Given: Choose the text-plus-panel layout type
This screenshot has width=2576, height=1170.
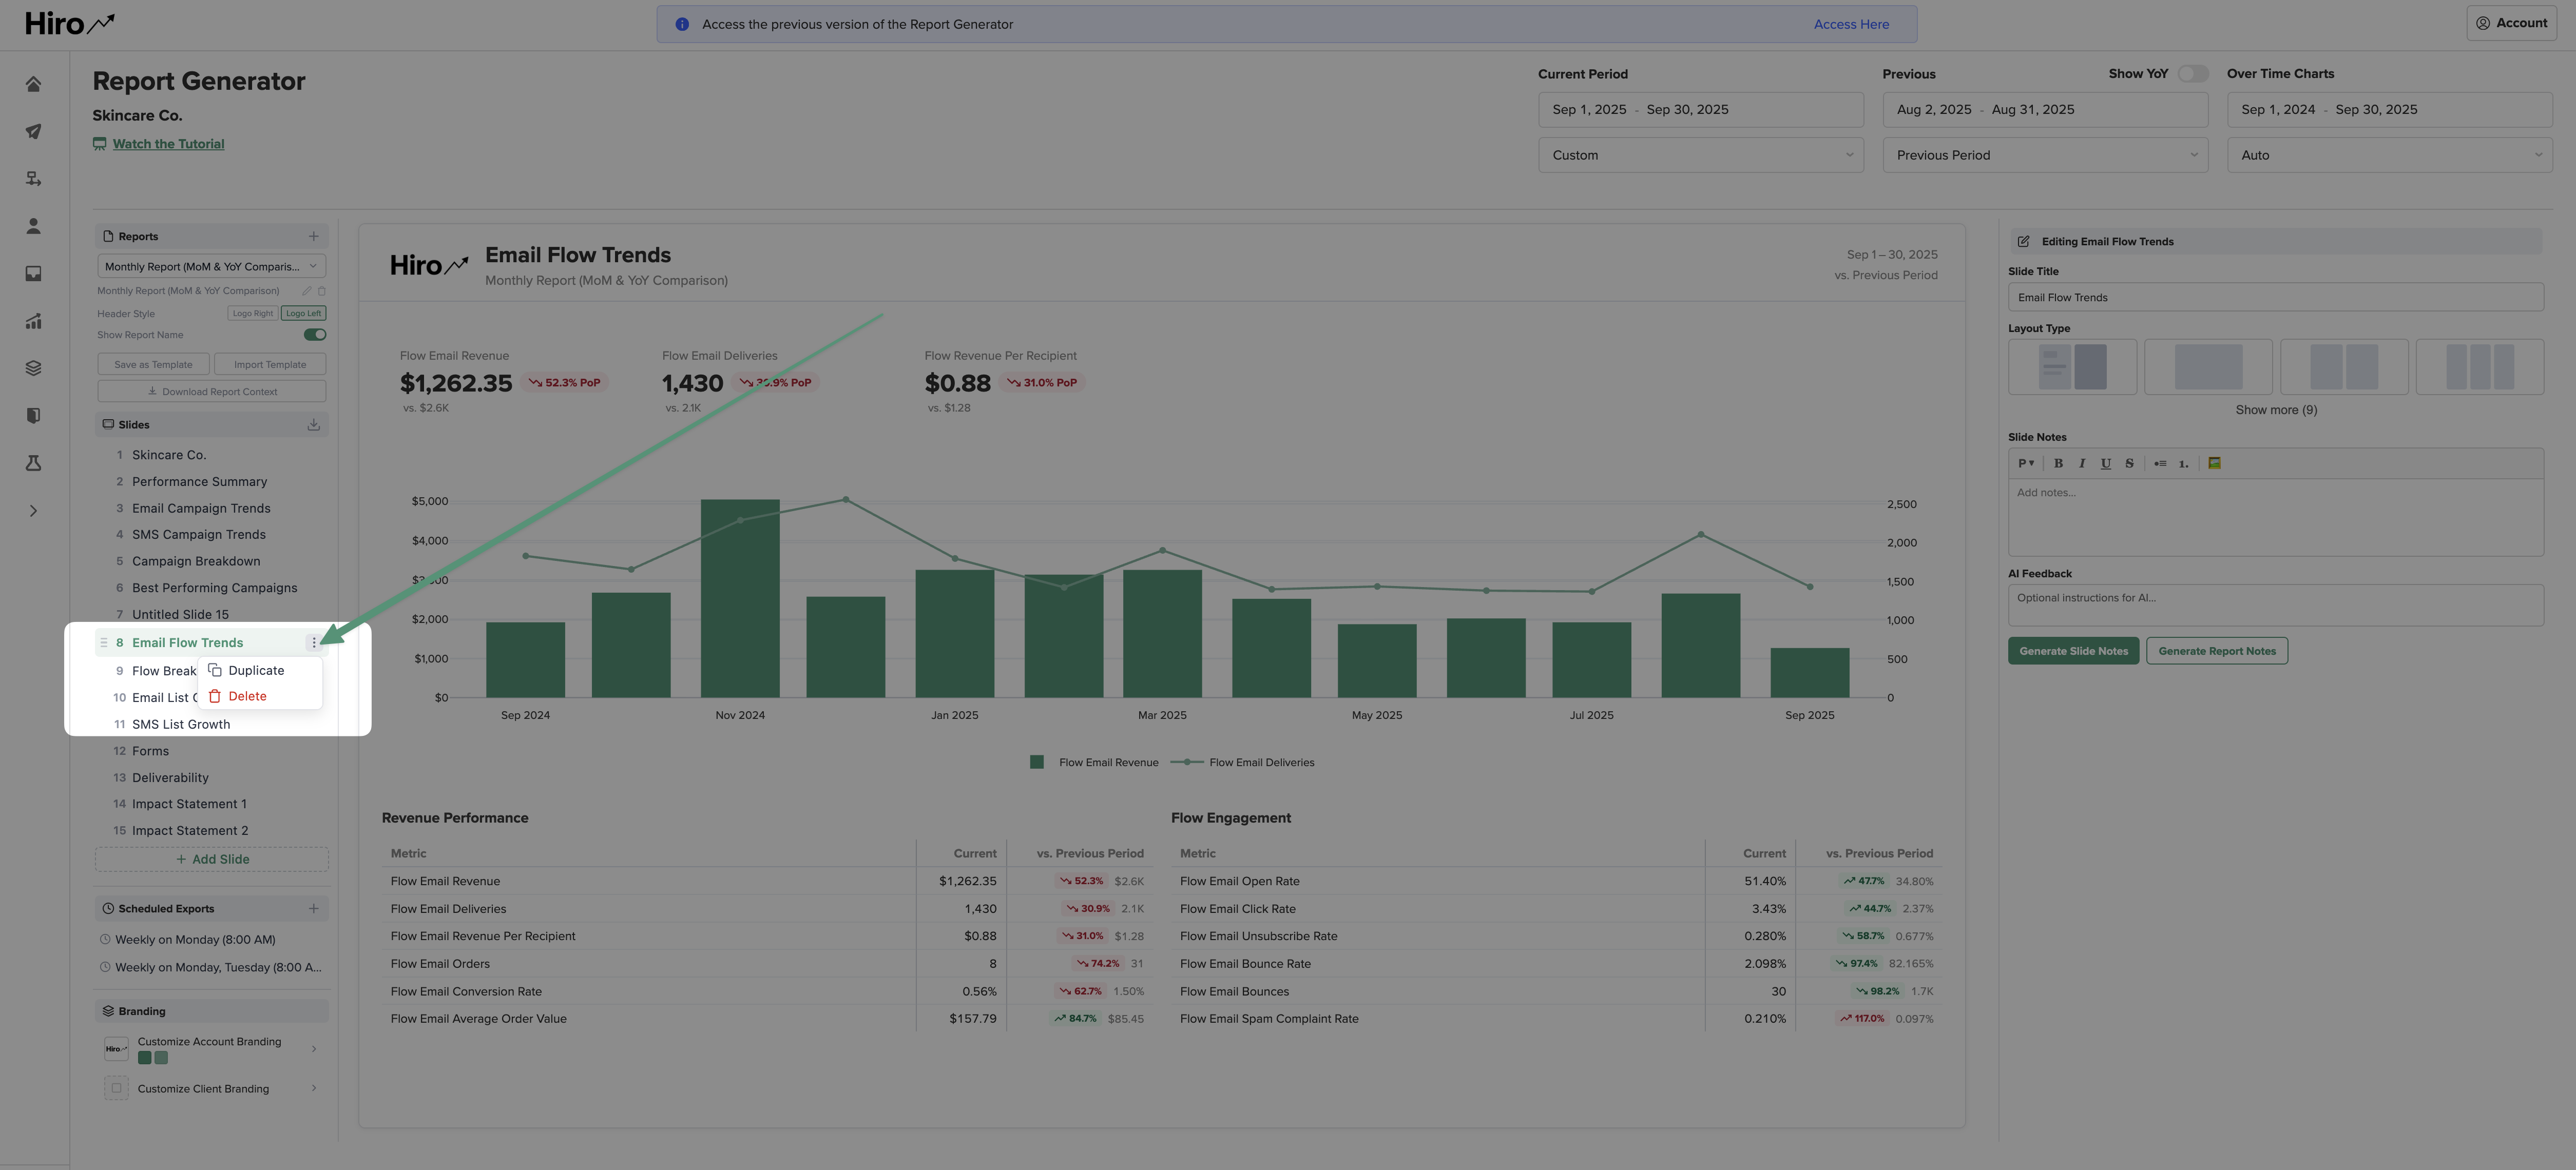Looking at the screenshot, I should (x=2072, y=367).
